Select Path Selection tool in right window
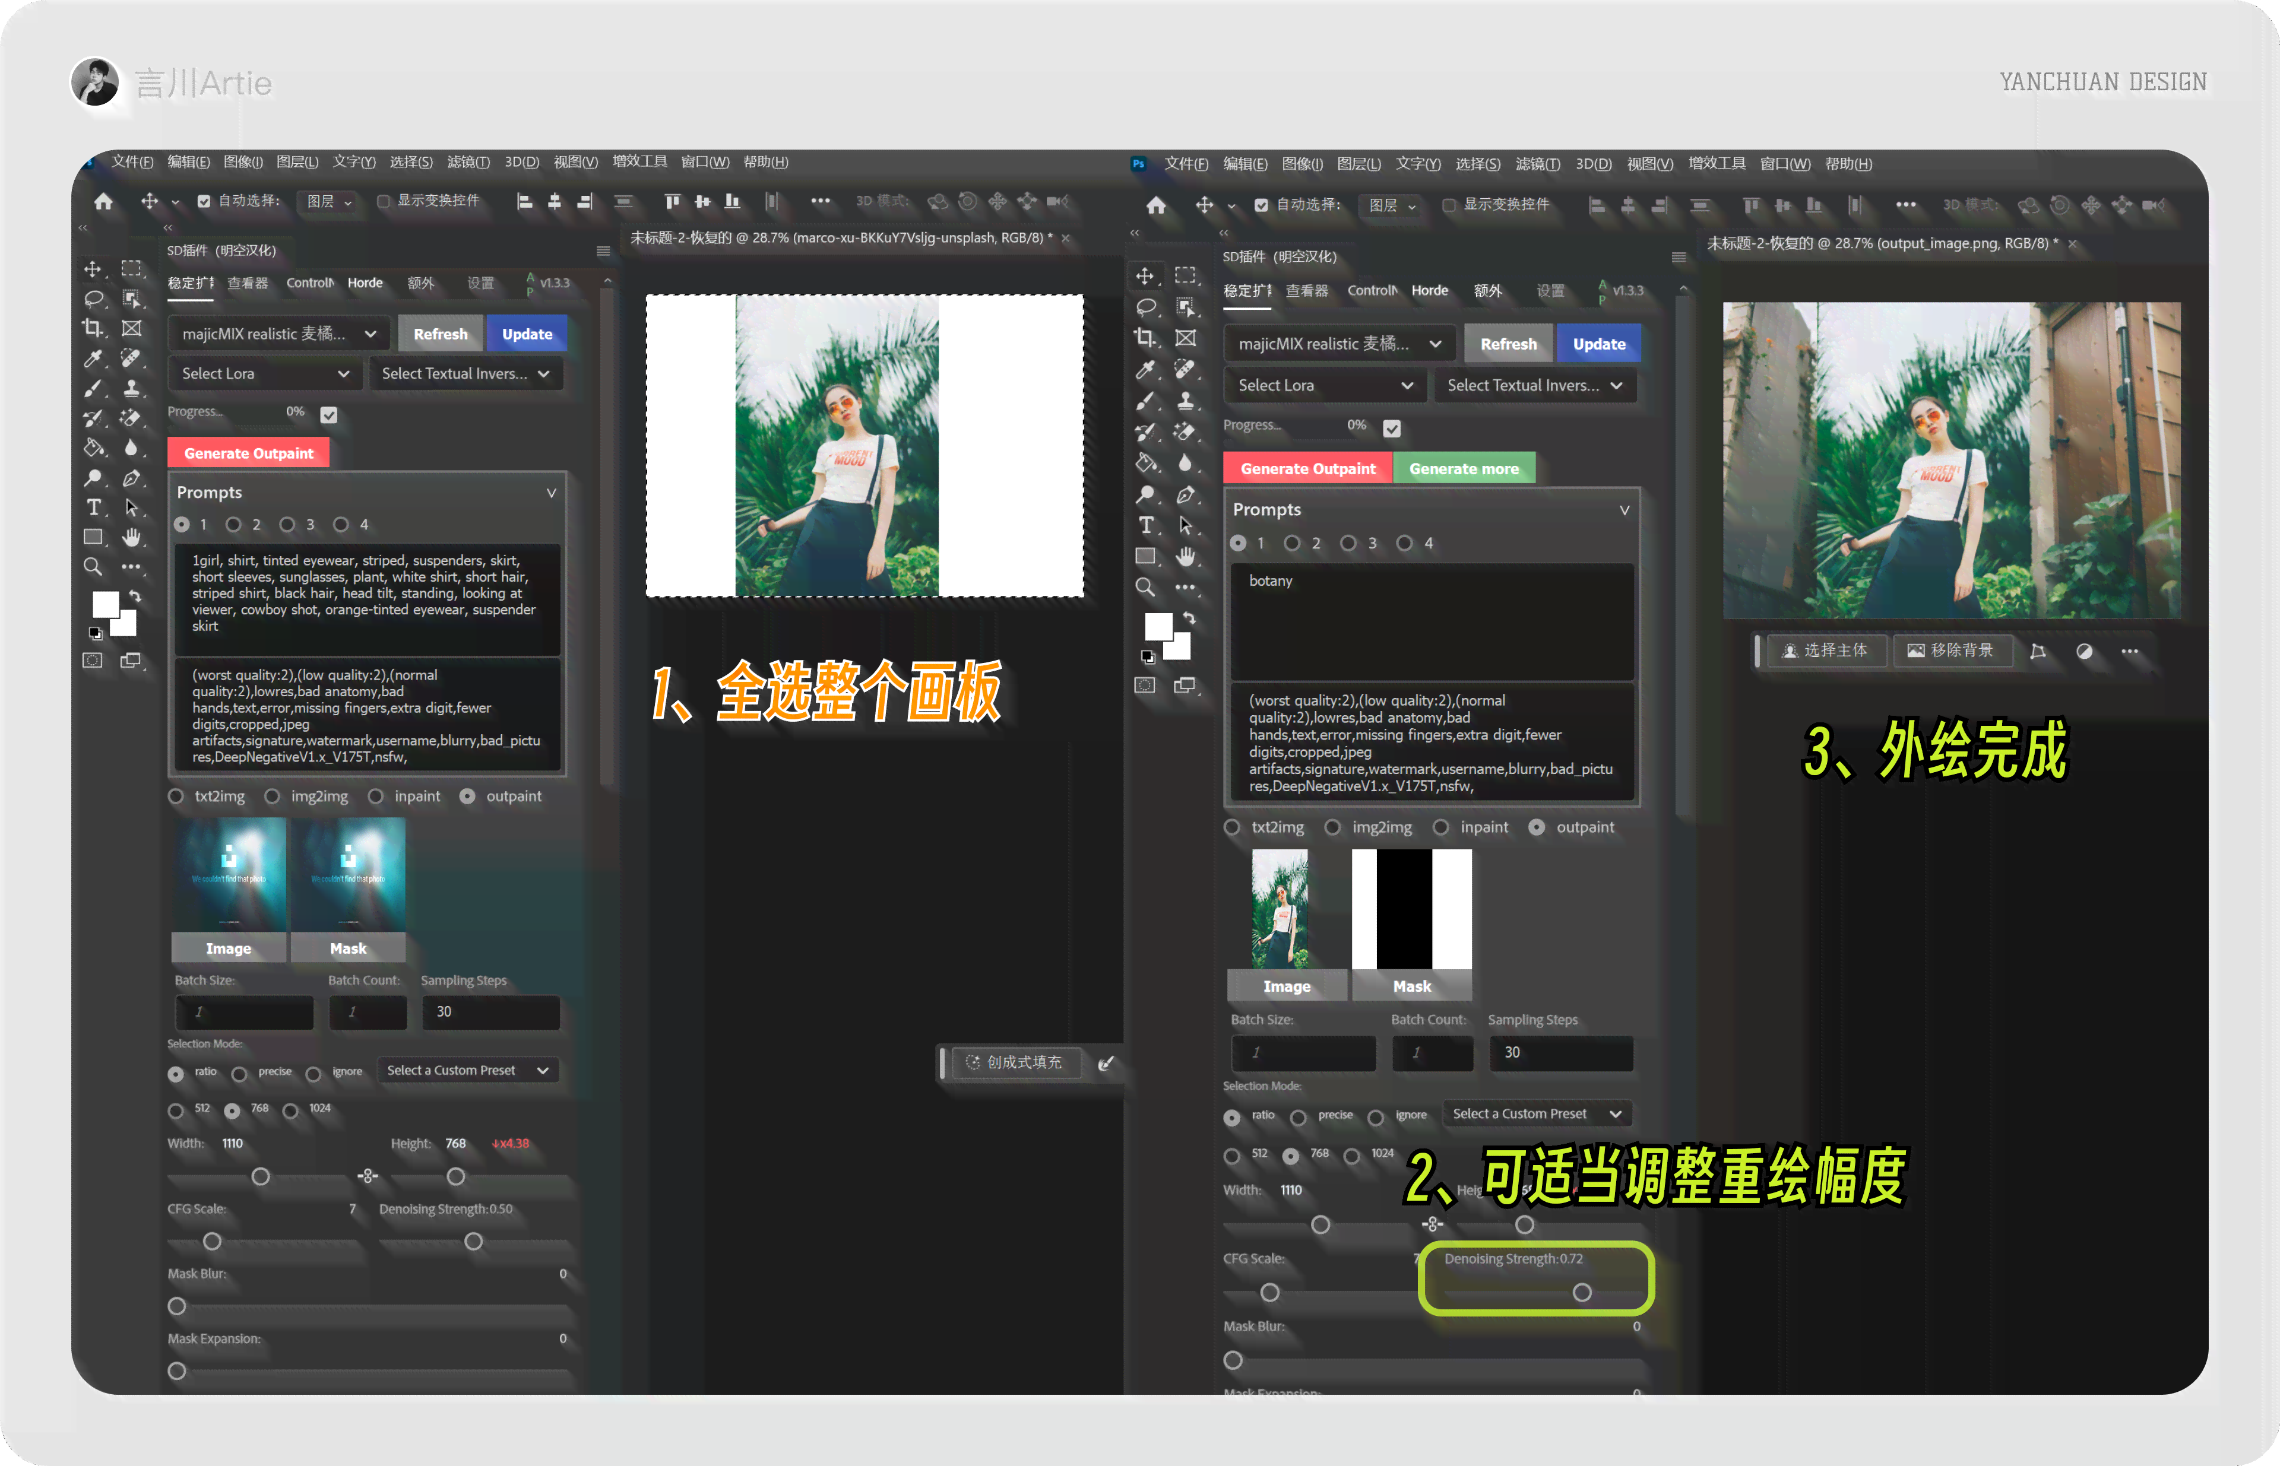The height and width of the screenshot is (1466, 2280). (1185, 525)
